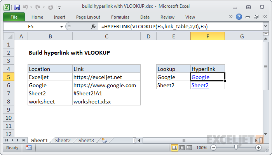Switch to the Review ribbon tab
Image resolution: width=272 pixels, height=155 pixels.
[167, 17]
